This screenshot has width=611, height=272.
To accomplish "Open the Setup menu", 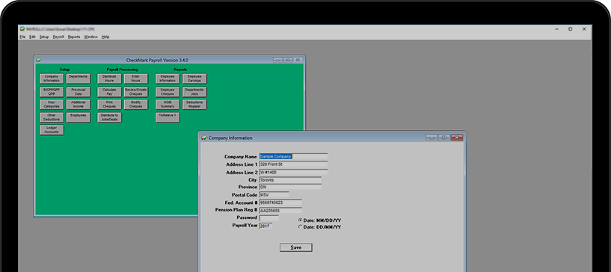I will [44, 37].
